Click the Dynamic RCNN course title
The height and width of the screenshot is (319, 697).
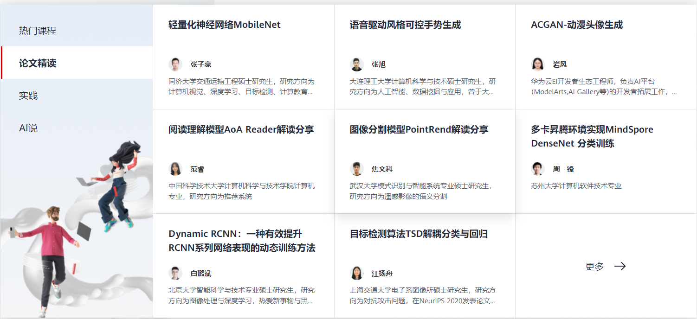(x=242, y=242)
